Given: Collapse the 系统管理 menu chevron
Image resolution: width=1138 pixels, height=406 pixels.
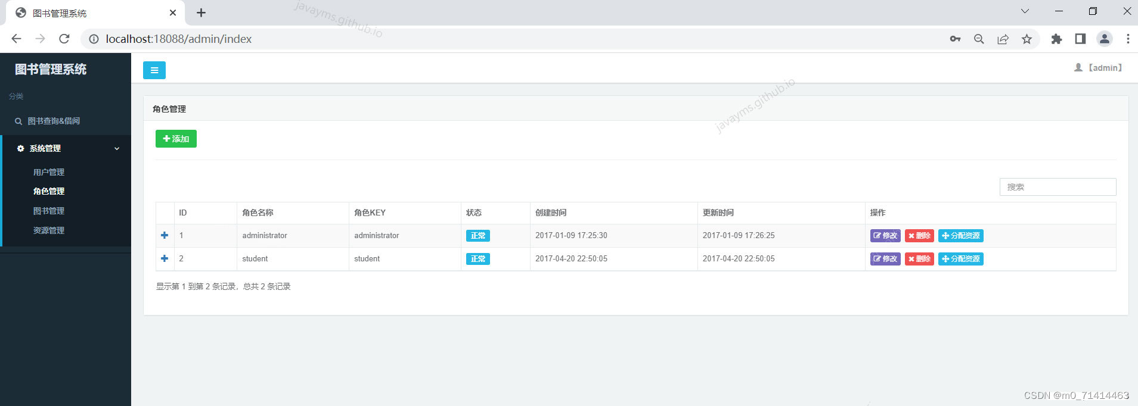Looking at the screenshot, I should tap(117, 148).
